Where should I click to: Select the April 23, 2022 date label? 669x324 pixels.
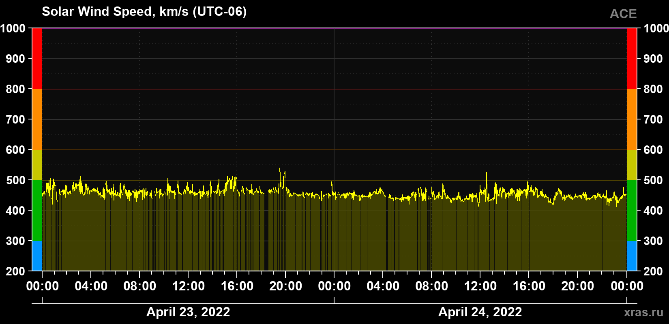[x=188, y=312]
